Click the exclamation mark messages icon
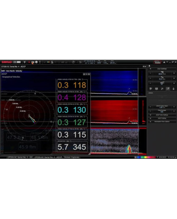Screen dimensions: 177x219 (x=40, y=62)
